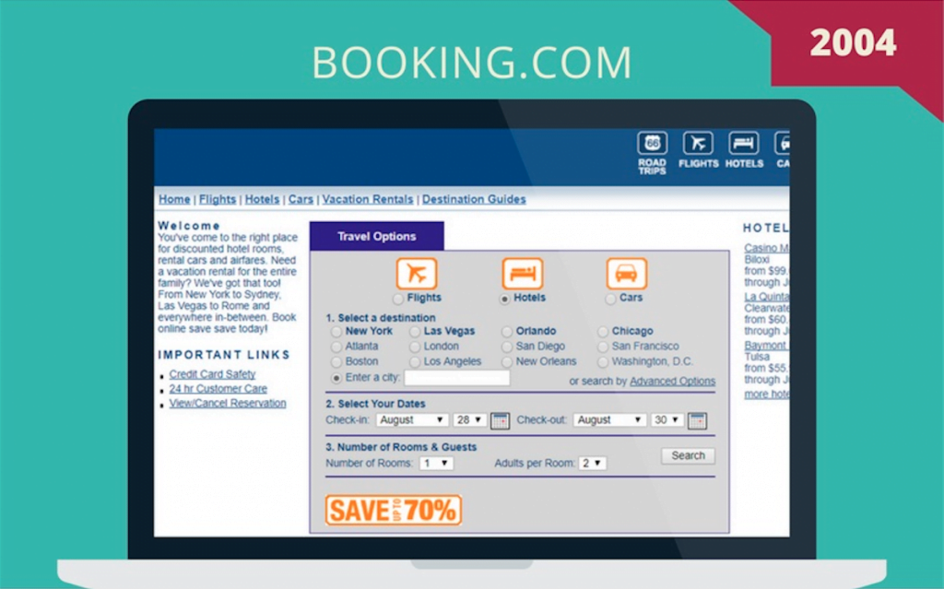944x589 pixels.
Task: Pick the Chicago destination radio button
Action: coord(603,331)
